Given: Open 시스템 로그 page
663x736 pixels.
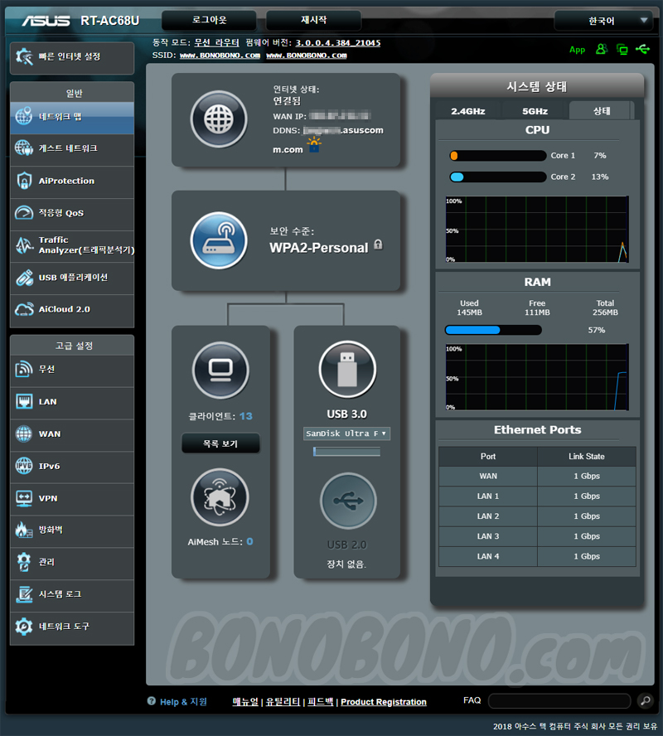Looking at the screenshot, I should point(72,595).
